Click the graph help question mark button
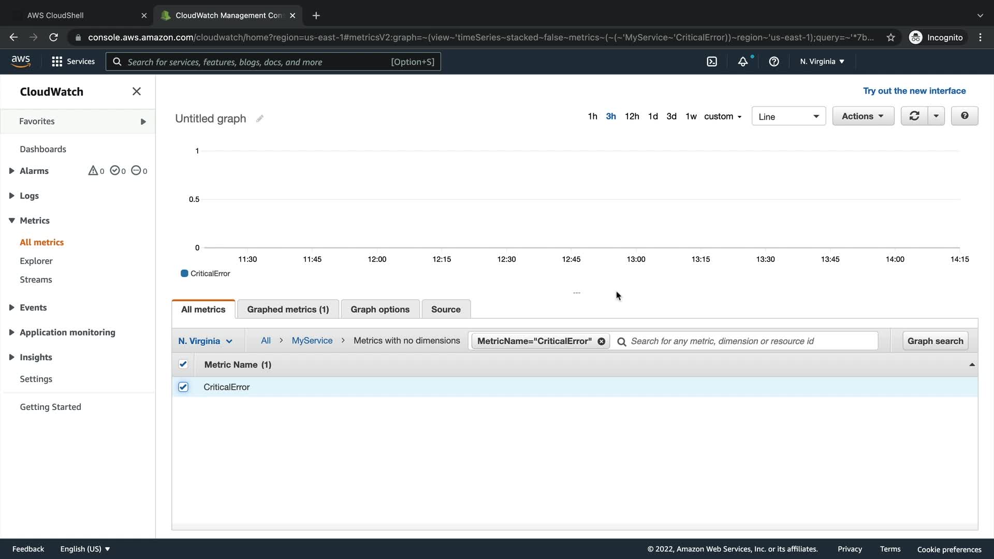 pyautogui.click(x=964, y=116)
